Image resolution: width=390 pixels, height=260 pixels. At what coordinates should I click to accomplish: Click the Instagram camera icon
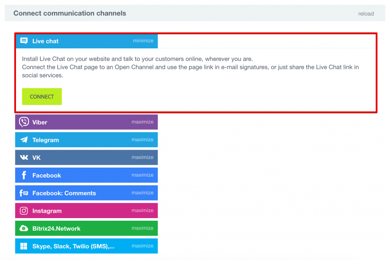click(x=24, y=211)
